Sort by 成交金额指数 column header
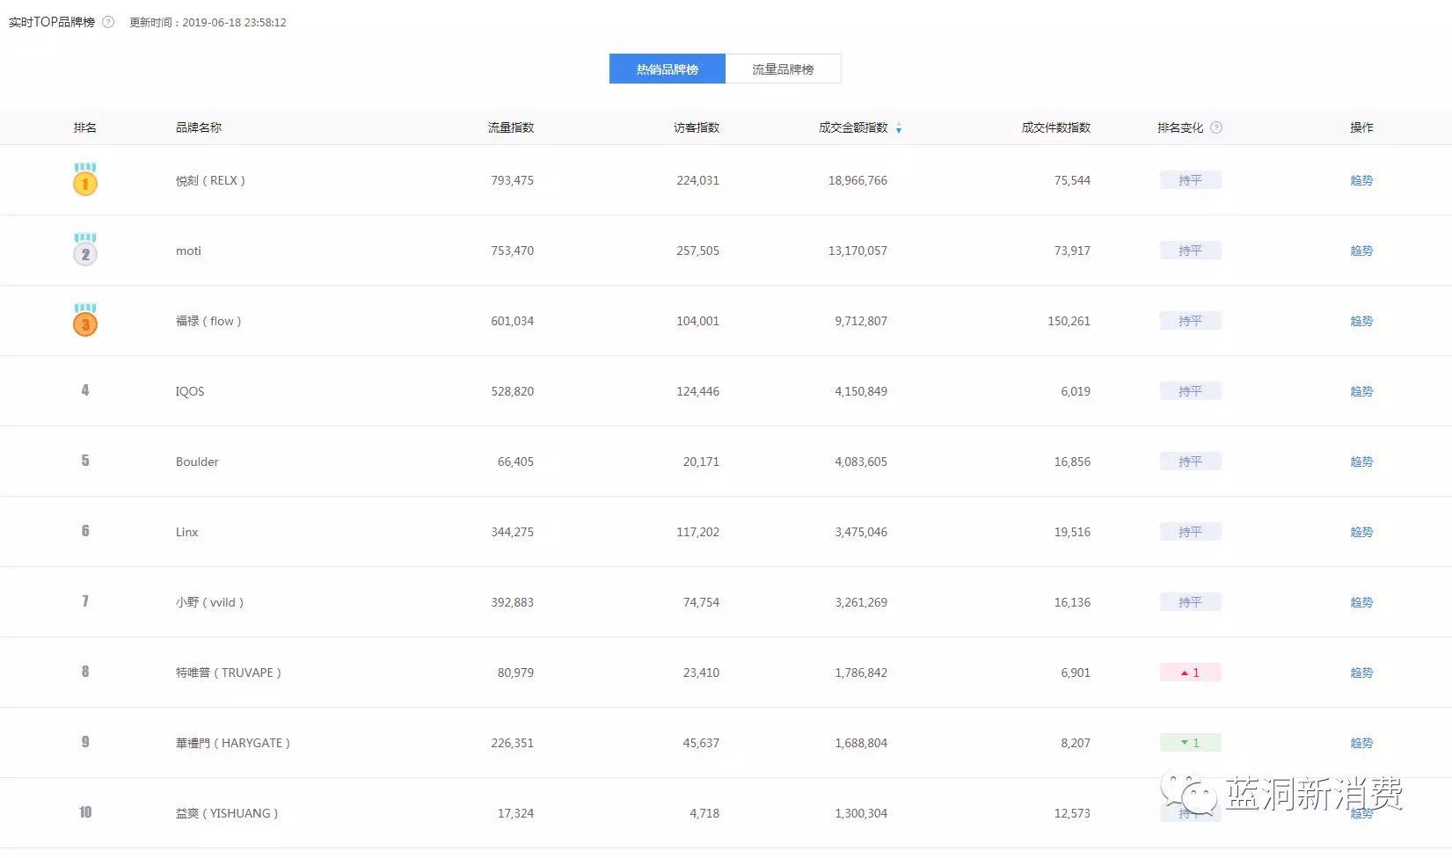 point(853,127)
